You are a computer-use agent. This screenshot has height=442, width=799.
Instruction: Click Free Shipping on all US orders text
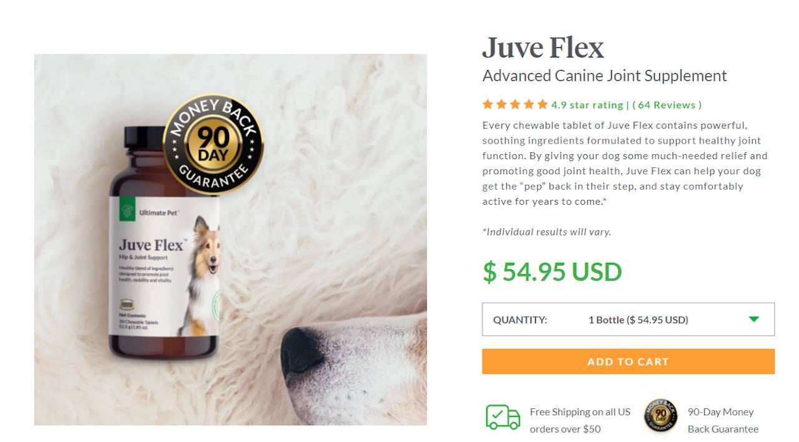580,420
